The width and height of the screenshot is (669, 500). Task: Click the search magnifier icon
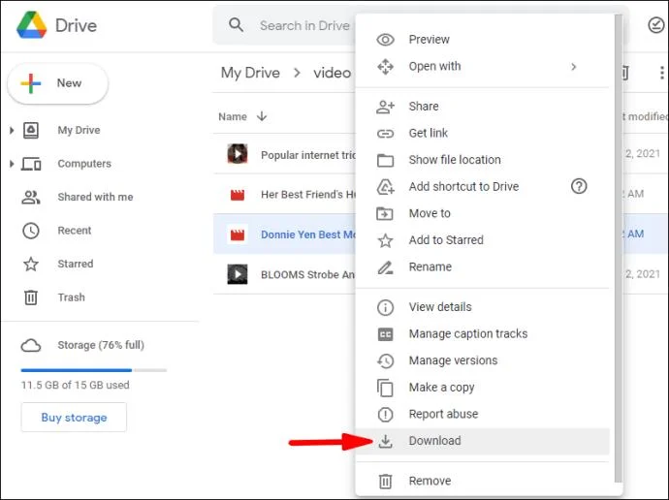(x=236, y=25)
